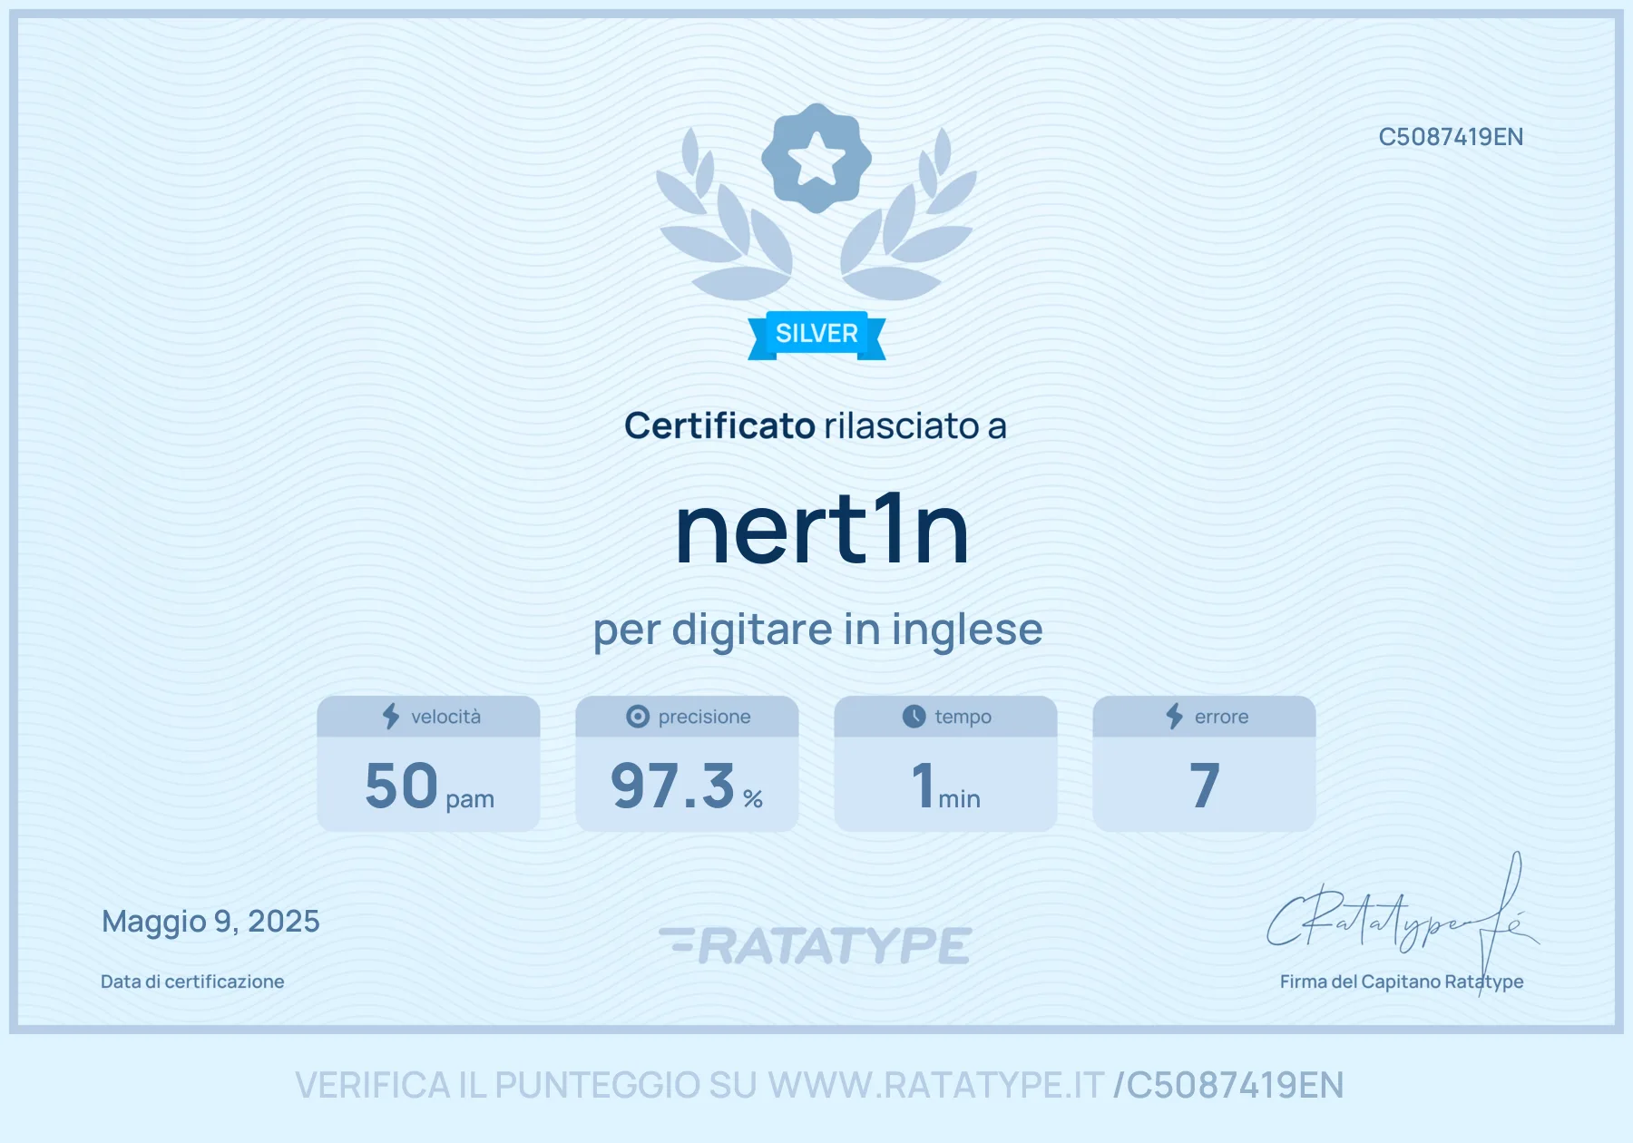Open the WWW.RATATYPE.IT verification link
Viewport: 1633px width, 1143px height.
(936, 1085)
